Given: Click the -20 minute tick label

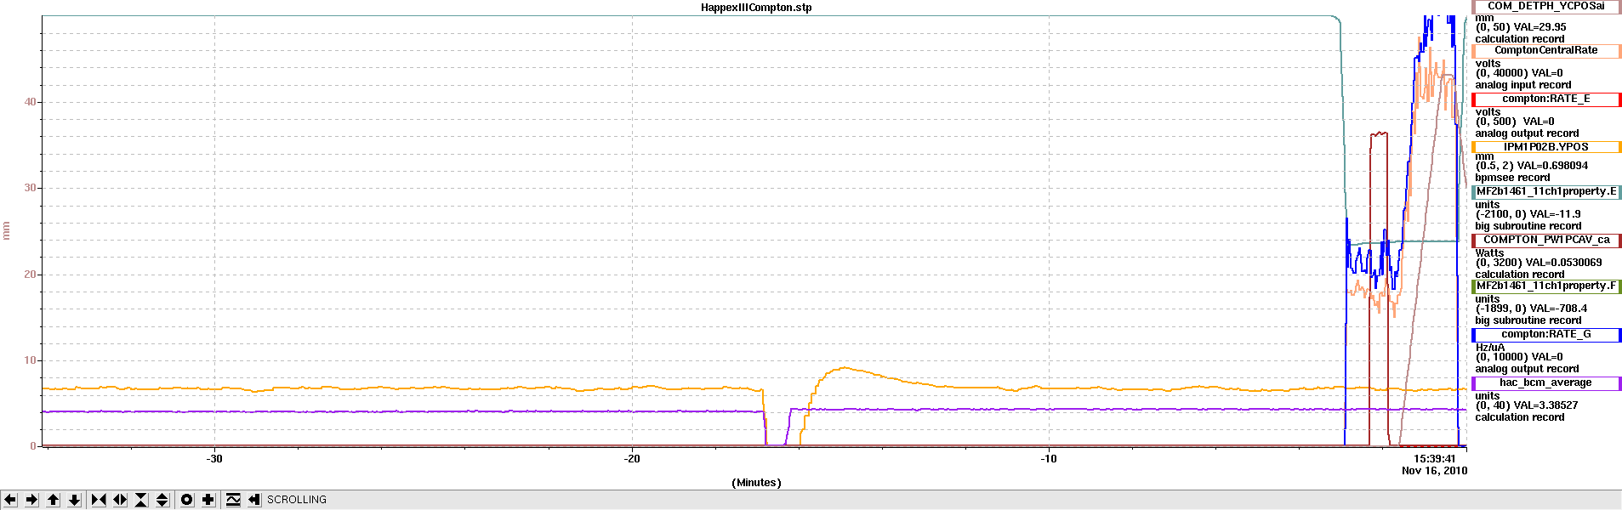Looking at the screenshot, I should tap(632, 459).
